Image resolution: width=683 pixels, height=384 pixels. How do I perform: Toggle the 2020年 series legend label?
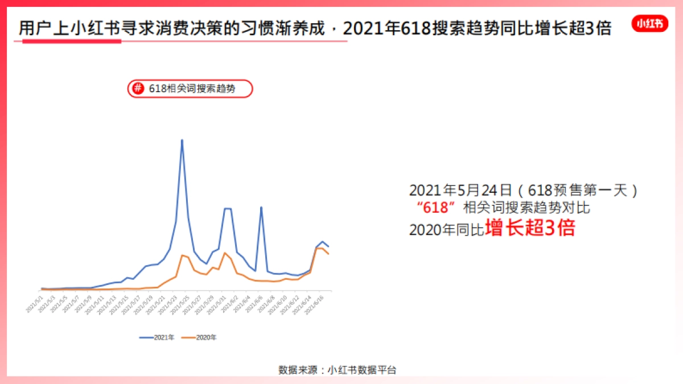point(206,337)
